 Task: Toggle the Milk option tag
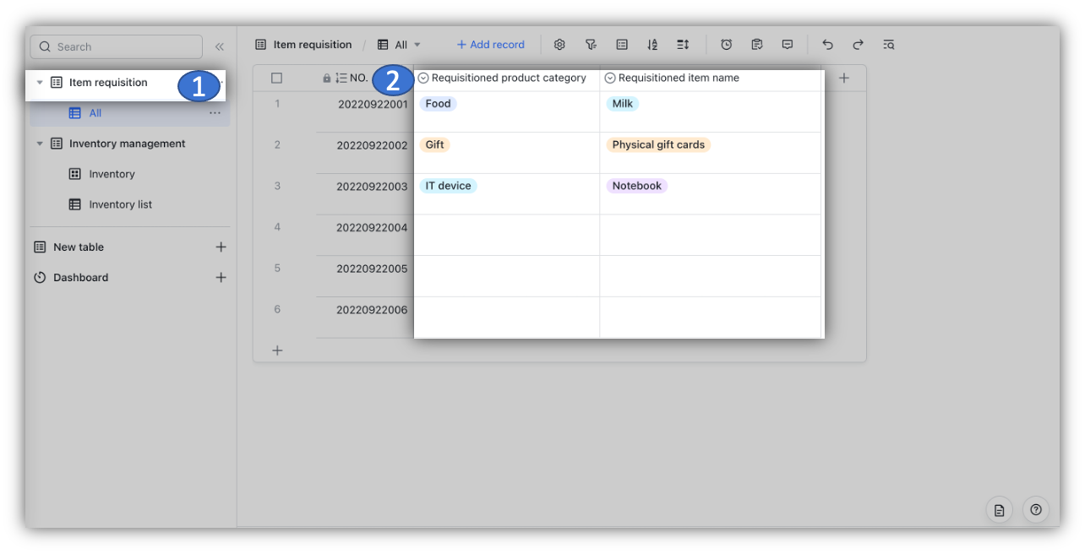623,103
